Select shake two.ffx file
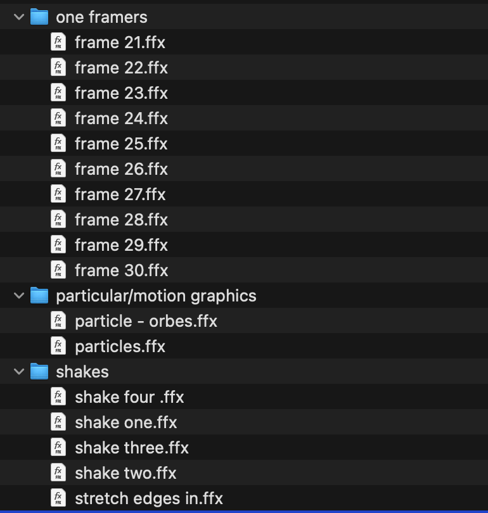This screenshot has height=513, width=488. (x=125, y=473)
